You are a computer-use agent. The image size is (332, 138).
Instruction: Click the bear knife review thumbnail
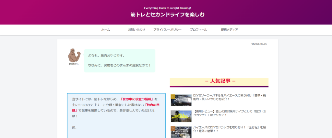181,116
